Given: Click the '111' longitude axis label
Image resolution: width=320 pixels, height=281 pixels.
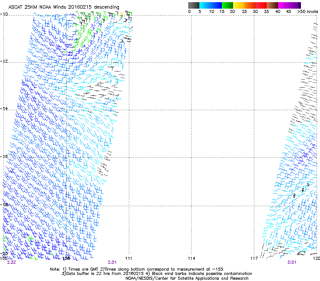Looking at the screenshot, I should tap(128, 259).
